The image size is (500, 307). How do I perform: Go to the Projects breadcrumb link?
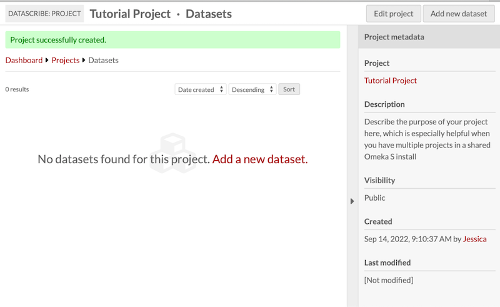pos(66,60)
